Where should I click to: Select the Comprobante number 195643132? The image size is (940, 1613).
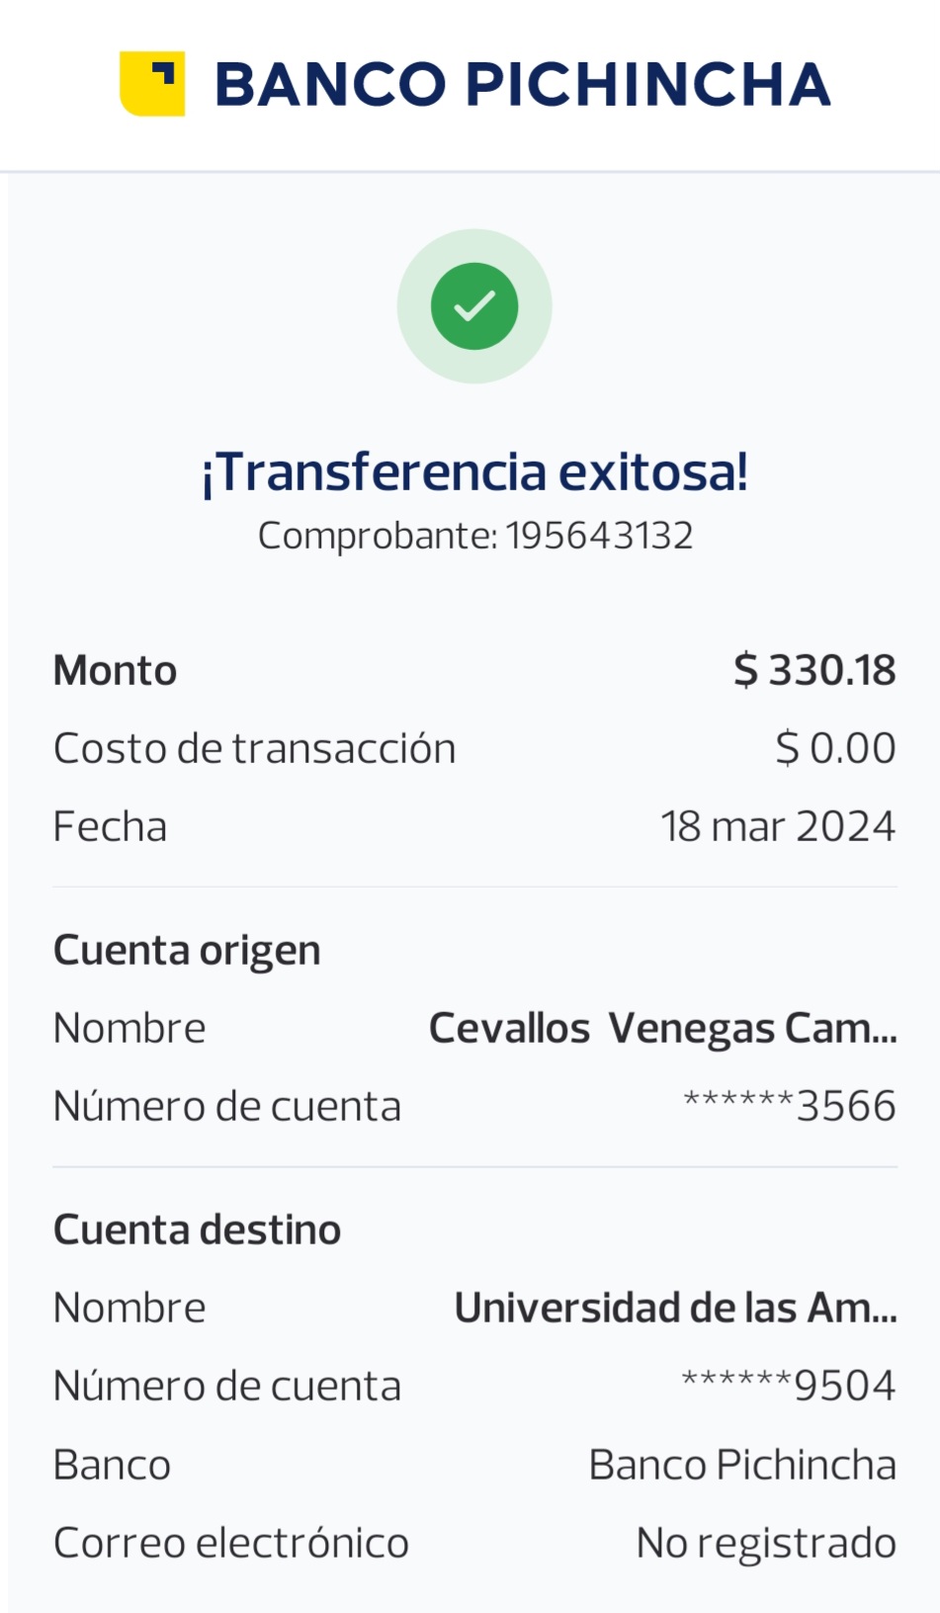click(599, 536)
